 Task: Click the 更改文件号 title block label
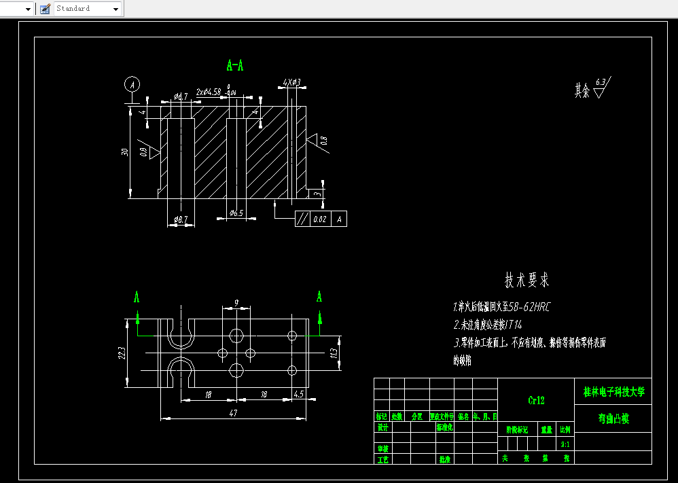click(x=442, y=416)
